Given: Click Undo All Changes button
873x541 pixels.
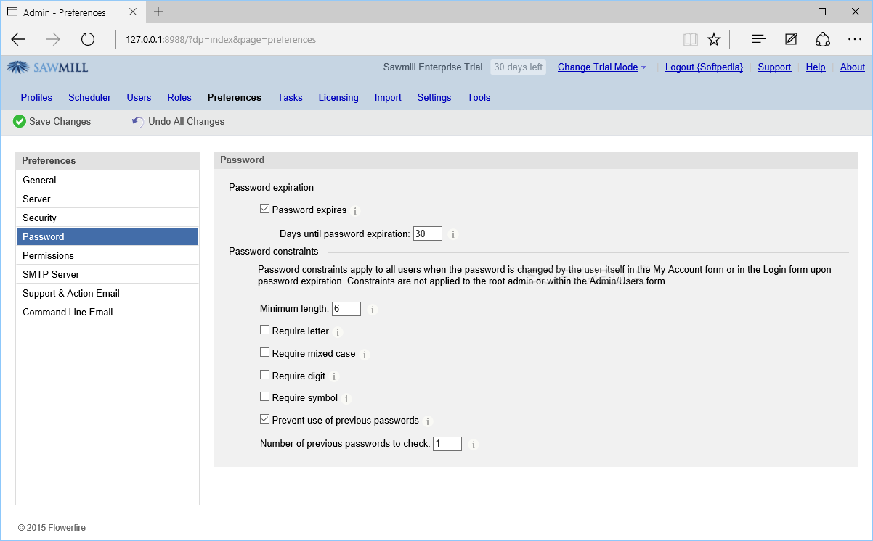Looking at the screenshot, I should pos(178,121).
